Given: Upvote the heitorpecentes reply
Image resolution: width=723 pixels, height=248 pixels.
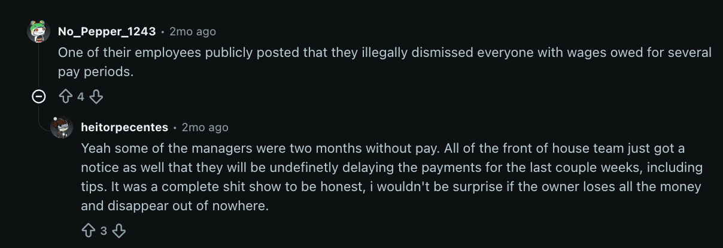Looking at the screenshot, I should [x=88, y=231].
